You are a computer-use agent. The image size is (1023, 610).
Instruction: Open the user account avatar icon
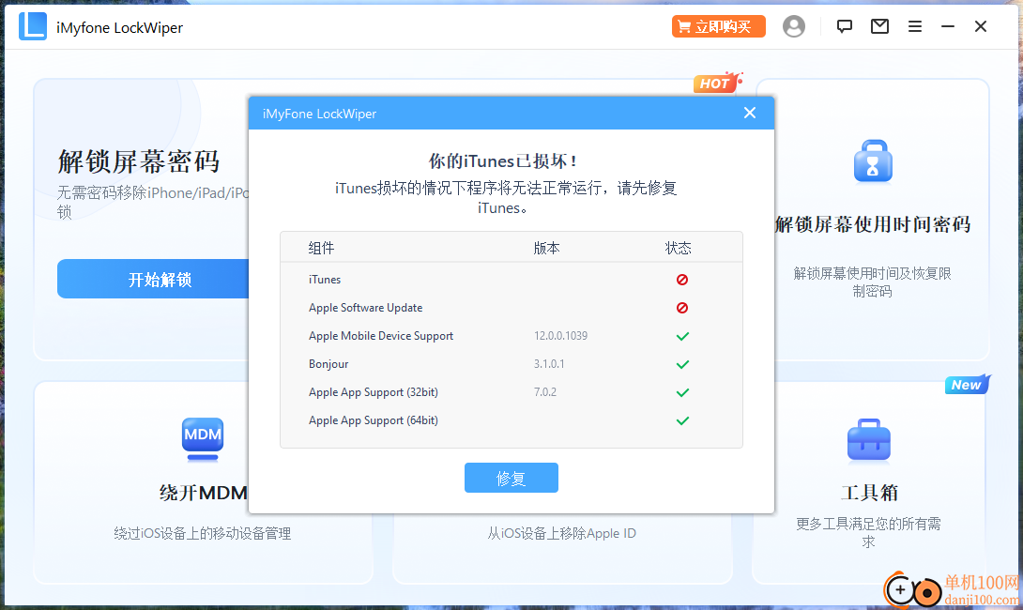793,26
